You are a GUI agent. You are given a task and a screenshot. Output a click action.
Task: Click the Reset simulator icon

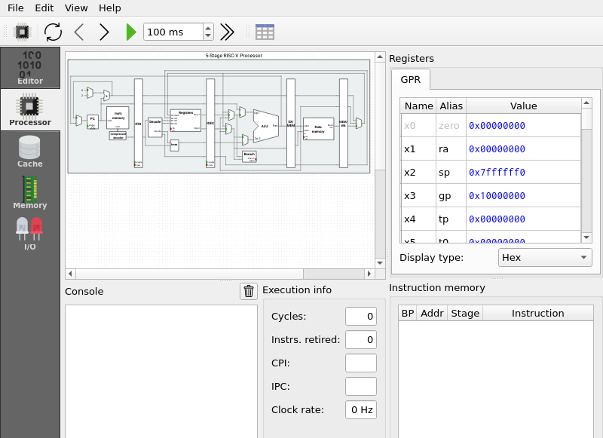click(x=53, y=32)
